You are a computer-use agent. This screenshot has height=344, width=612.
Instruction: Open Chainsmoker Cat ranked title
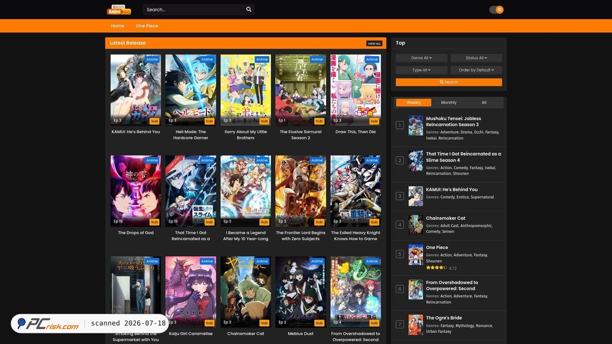(x=445, y=218)
